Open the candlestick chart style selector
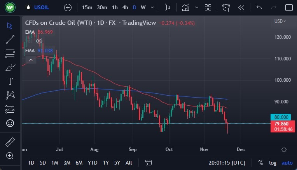297x170 pixels. coord(168,7)
